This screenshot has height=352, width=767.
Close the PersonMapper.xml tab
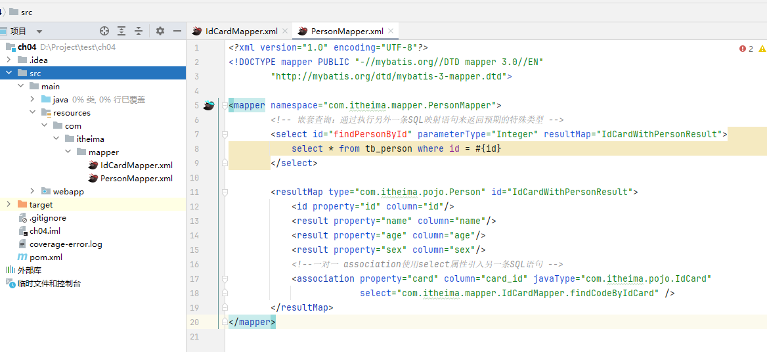(x=391, y=31)
